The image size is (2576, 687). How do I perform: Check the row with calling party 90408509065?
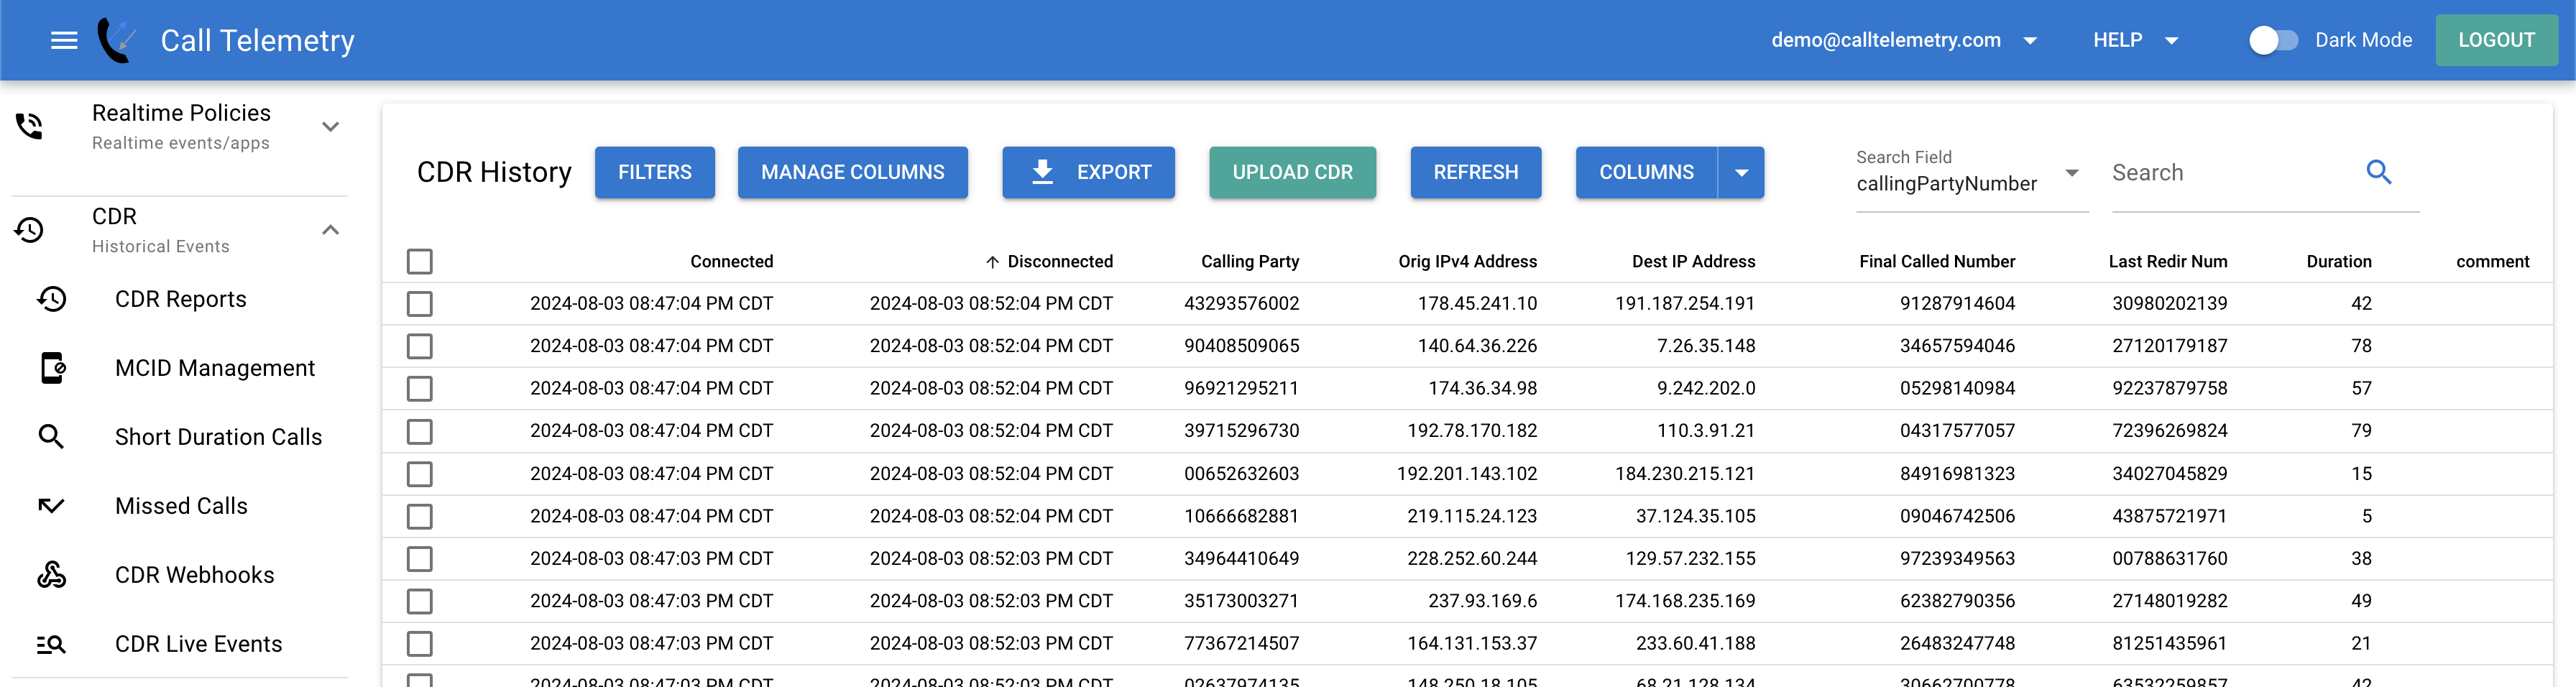click(x=420, y=346)
